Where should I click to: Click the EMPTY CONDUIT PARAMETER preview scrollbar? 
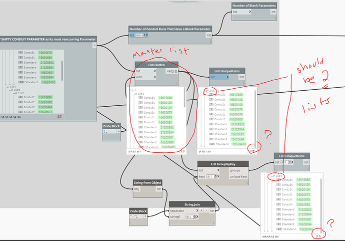point(62,71)
